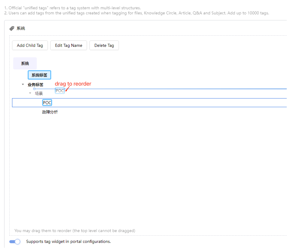The height and width of the screenshot is (248, 287).
Task: Select the 系统 root tag node
Action: (x=25, y=63)
